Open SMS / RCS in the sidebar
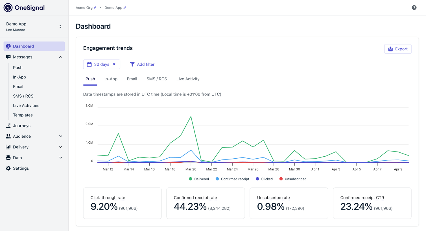This screenshot has width=426, height=231. tap(23, 96)
